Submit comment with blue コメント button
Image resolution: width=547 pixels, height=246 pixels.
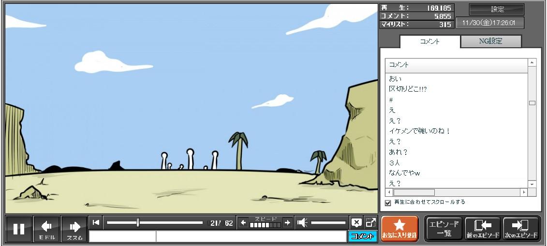pyautogui.click(x=362, y=236)
